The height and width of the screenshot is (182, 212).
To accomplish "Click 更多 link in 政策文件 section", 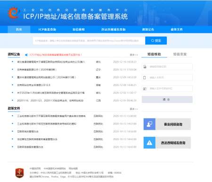I will coord(134,109).
